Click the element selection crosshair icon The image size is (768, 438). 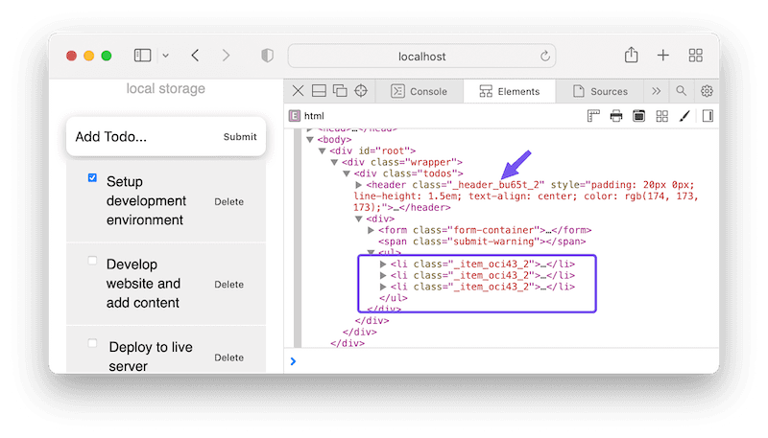pyautogui.click(x=362, y=91)
